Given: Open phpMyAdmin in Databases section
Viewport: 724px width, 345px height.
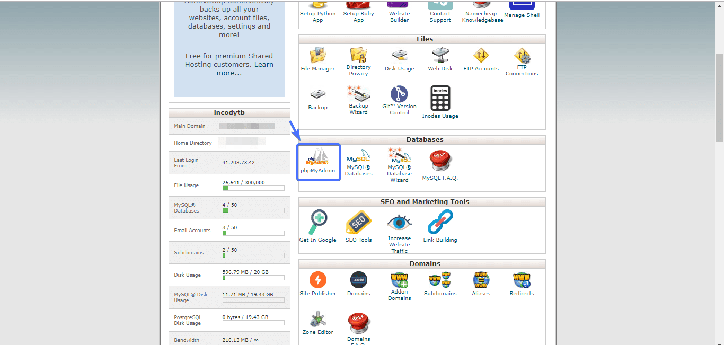Looking at the screenshot, I should pyautogui.click(x=318, y=161).
